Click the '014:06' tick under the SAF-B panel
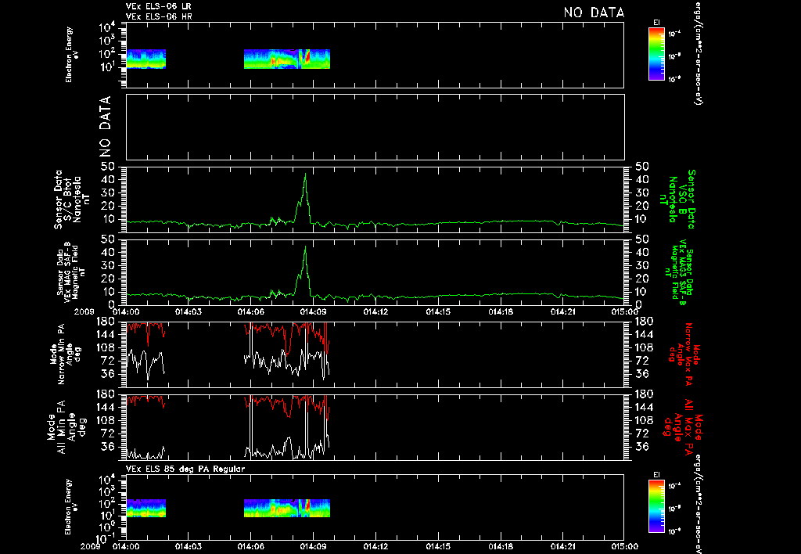The image size is (801, 554). coord(250,311)
